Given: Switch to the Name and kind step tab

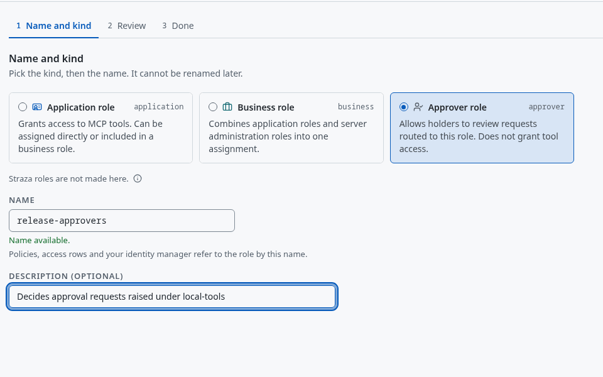Looking at the screenshot, I should pyautogui.click(x=53, y=26).
